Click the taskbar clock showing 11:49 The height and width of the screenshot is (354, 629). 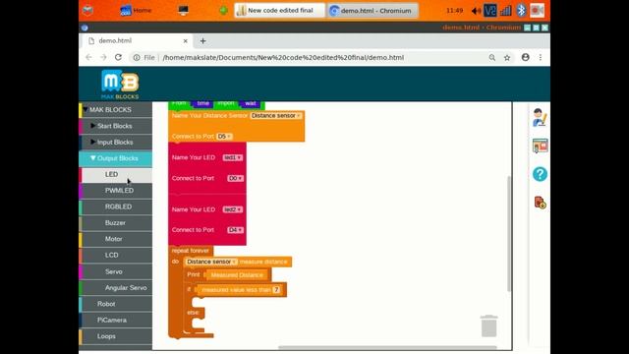click(454, 11)
